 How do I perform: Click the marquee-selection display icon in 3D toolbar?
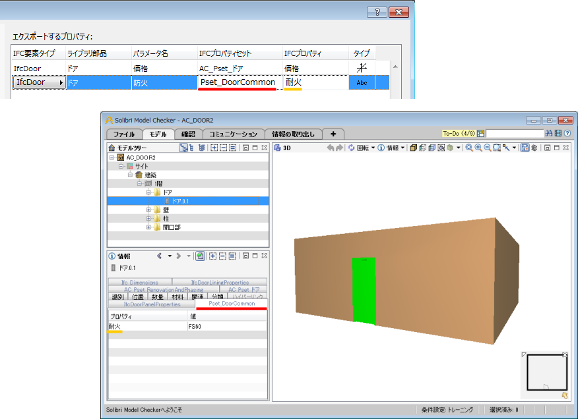click(x=441, y=148)
